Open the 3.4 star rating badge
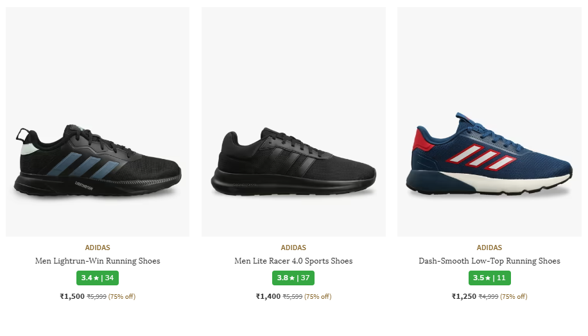The width and height of the screenshot is (588, 336). click(x=98, y=278)
